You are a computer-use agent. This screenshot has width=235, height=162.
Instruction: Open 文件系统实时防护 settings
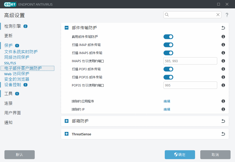(21, 52)
